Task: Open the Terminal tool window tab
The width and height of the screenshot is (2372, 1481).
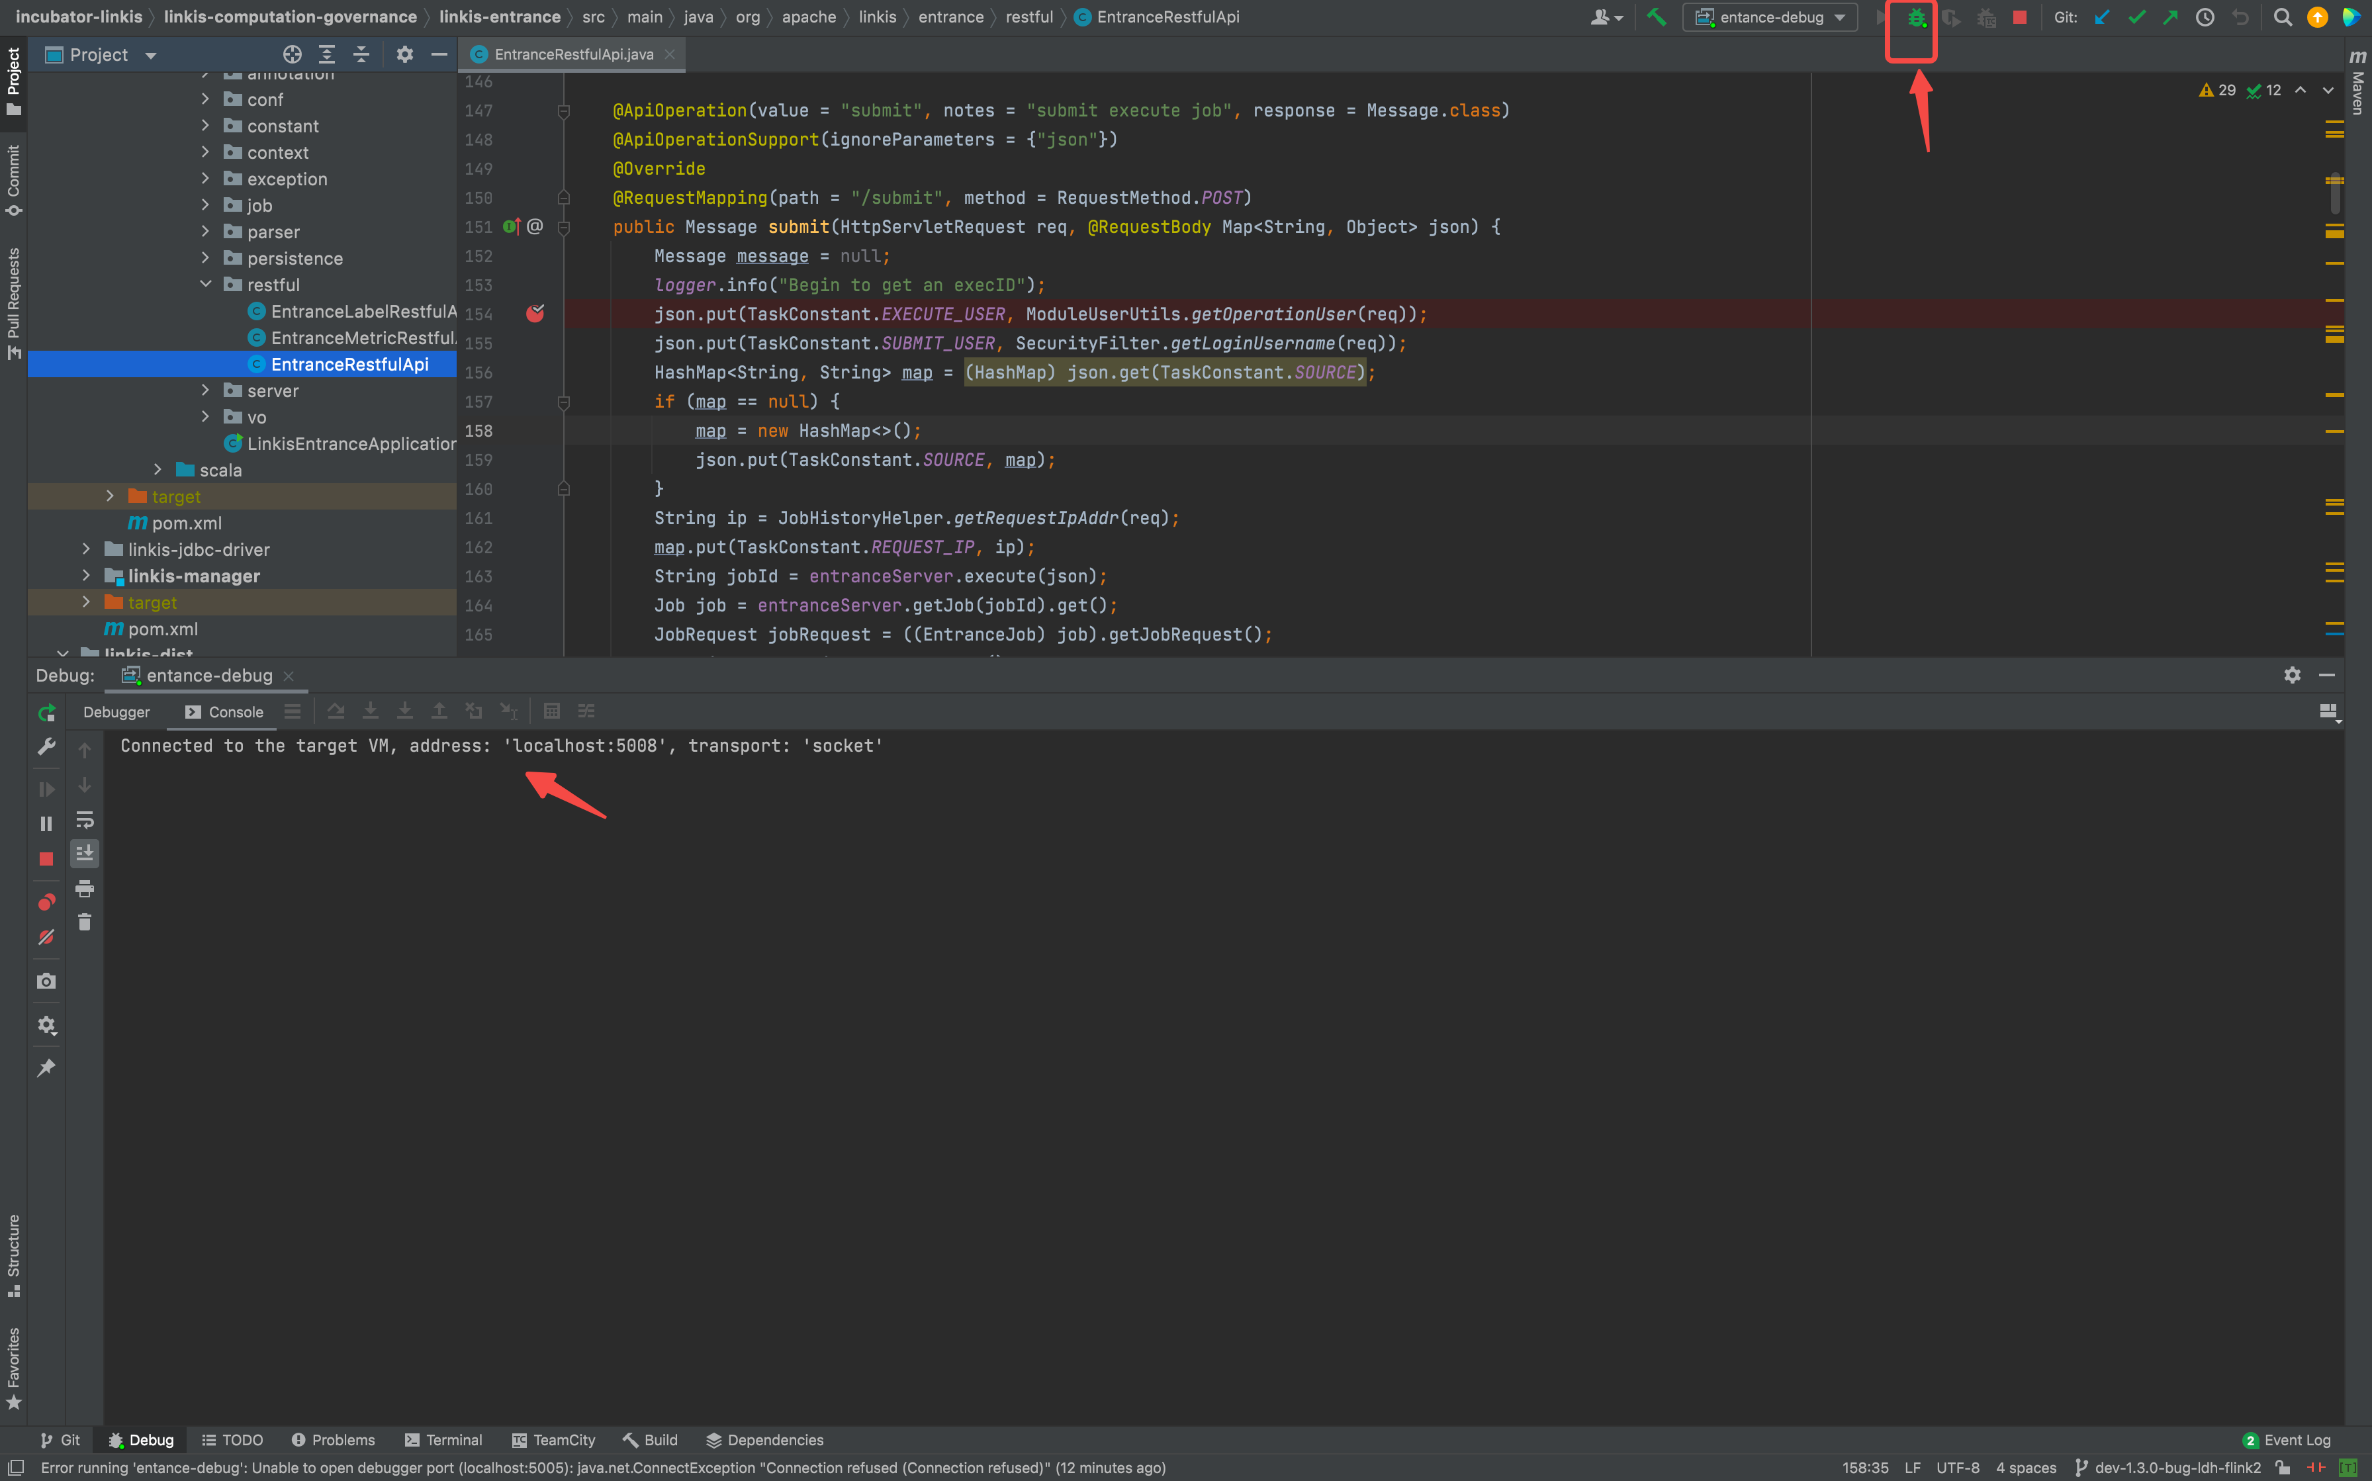Action: point(443,1440)
